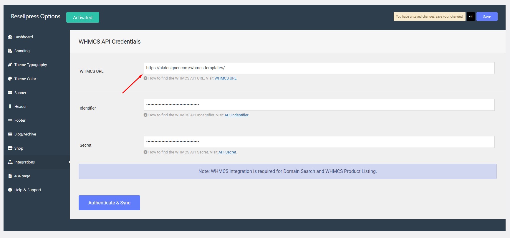Open the API Secret help link
The width and height of the screenshot is (510, 238).
click(x=227, y=152)
